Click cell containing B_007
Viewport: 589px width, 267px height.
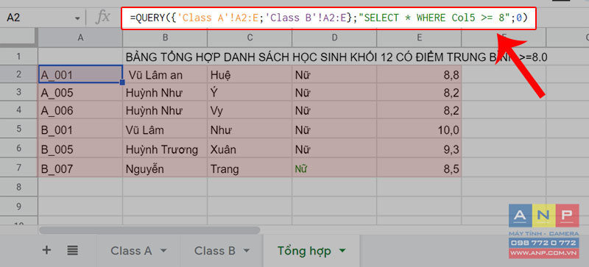(80, 168)
